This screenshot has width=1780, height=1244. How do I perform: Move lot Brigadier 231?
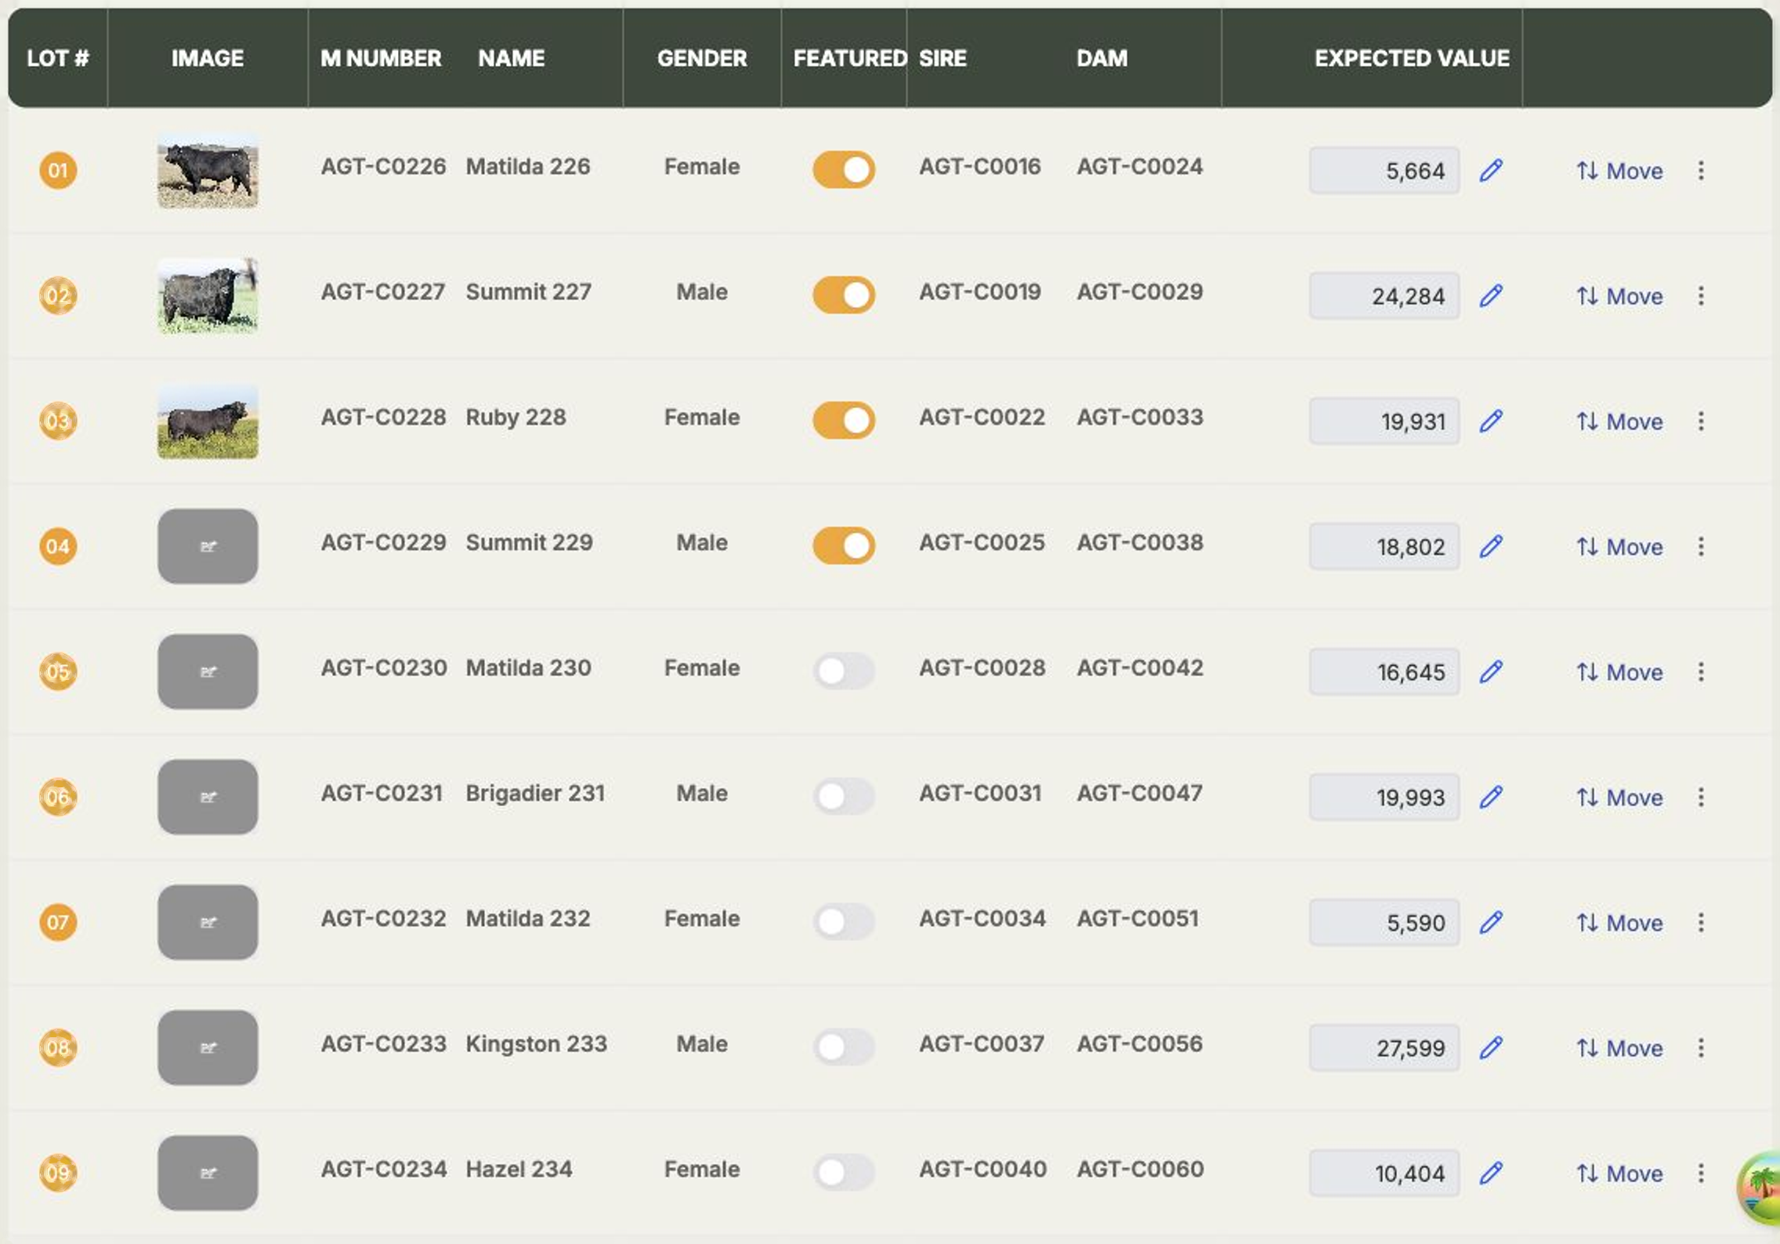[x=1619, y=797]
